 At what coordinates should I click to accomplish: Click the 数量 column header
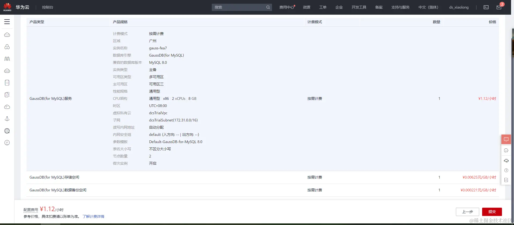pos(436,22)
